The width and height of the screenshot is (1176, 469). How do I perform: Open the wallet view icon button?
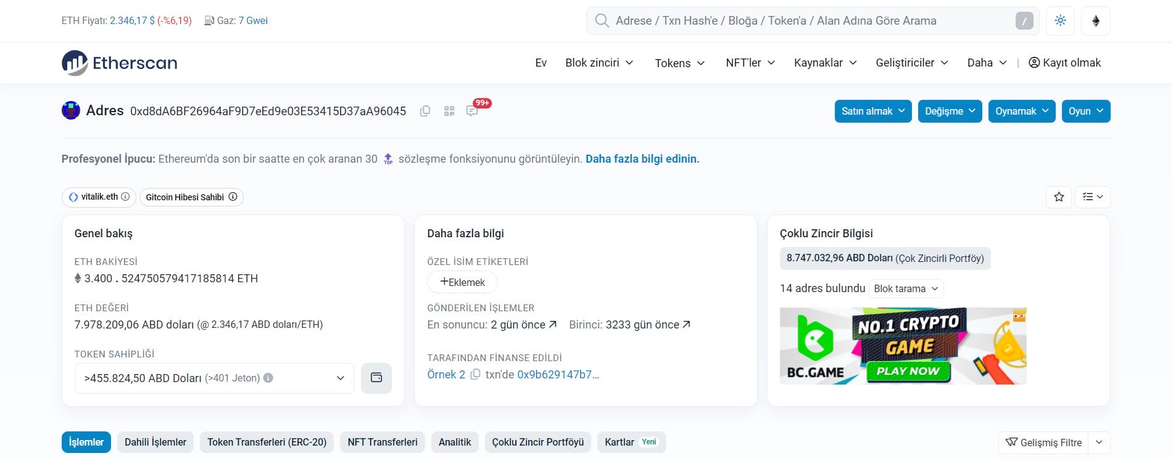pos(376,378)
